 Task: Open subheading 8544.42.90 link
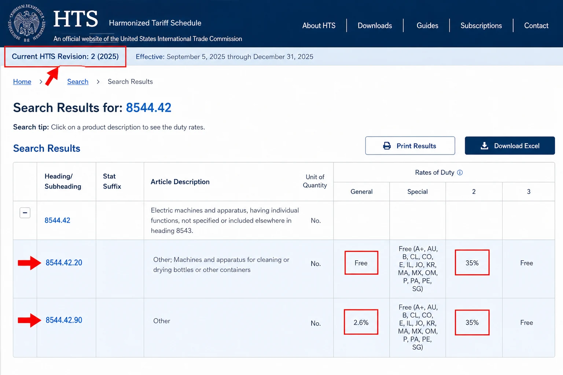click(x=64, y=320)
